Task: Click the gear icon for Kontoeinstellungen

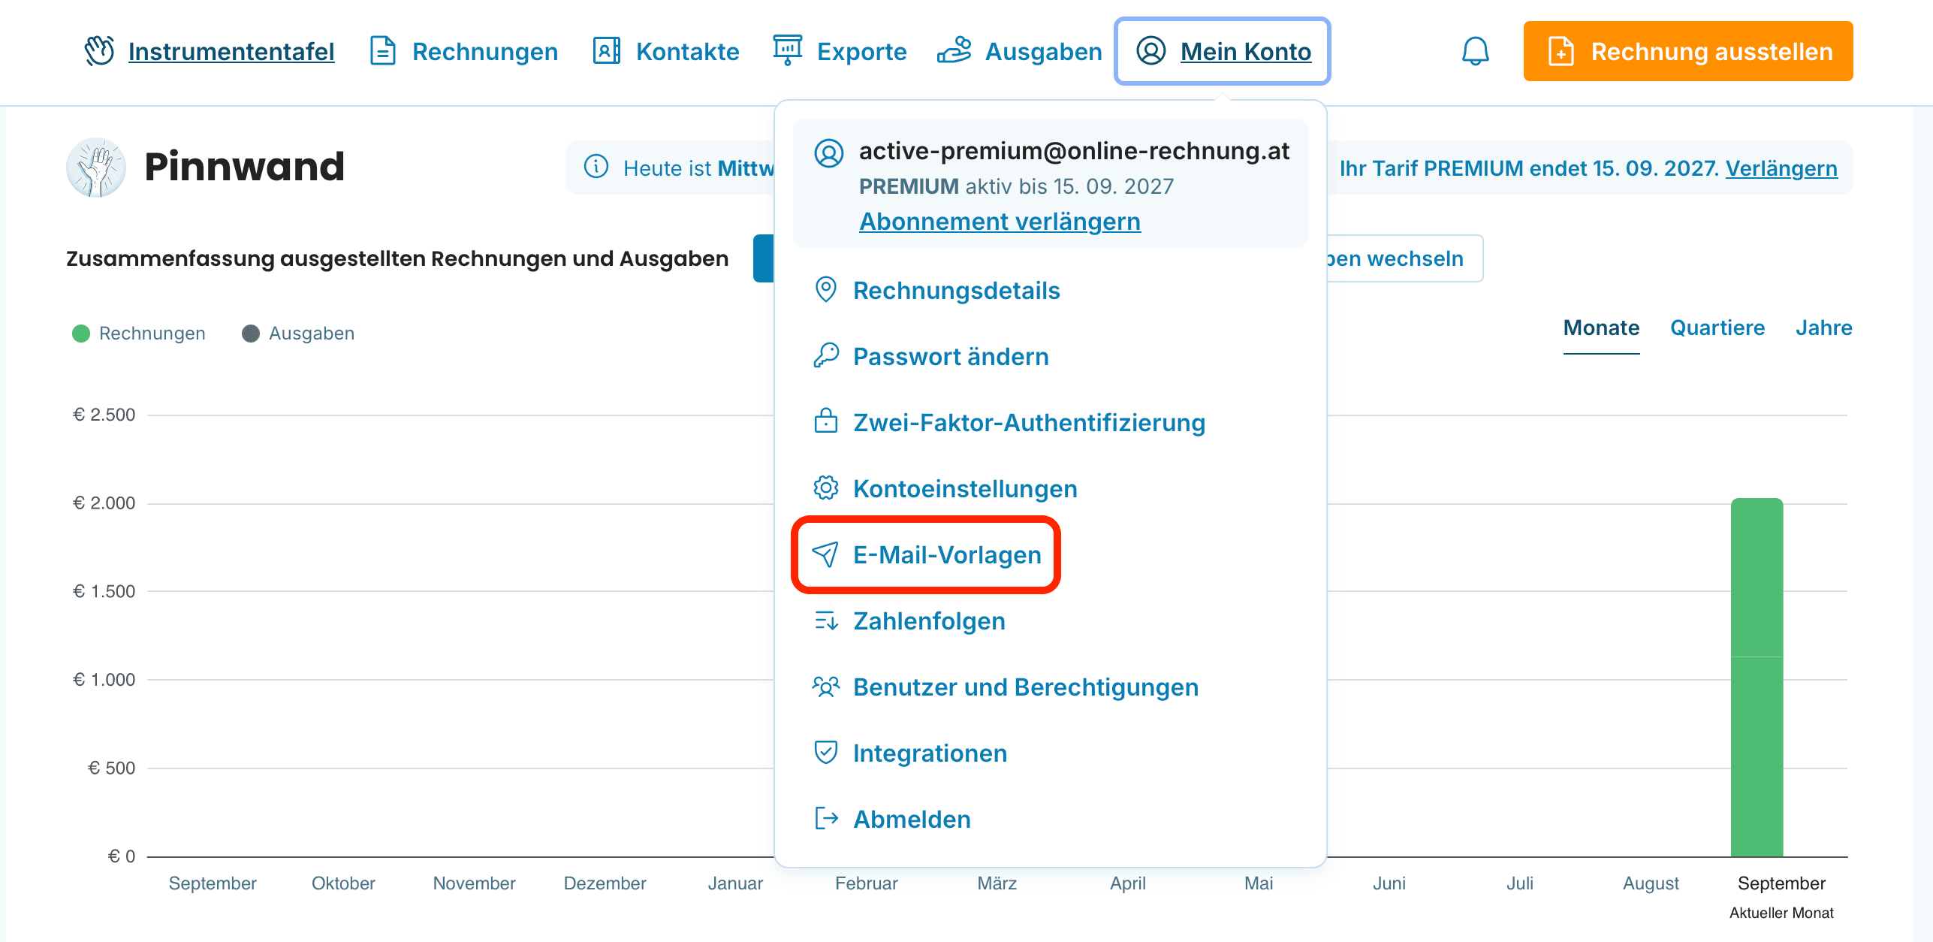Action: pyautogui.click(x=826, y=488)
